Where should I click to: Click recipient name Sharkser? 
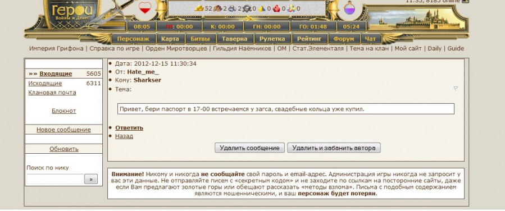click(147, 80)
